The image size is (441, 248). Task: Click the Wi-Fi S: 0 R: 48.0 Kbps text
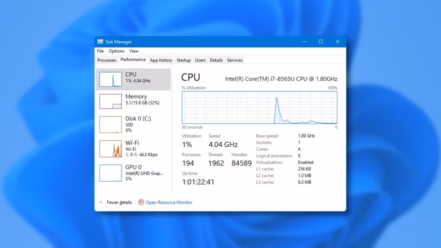click(x=141, y=155)
